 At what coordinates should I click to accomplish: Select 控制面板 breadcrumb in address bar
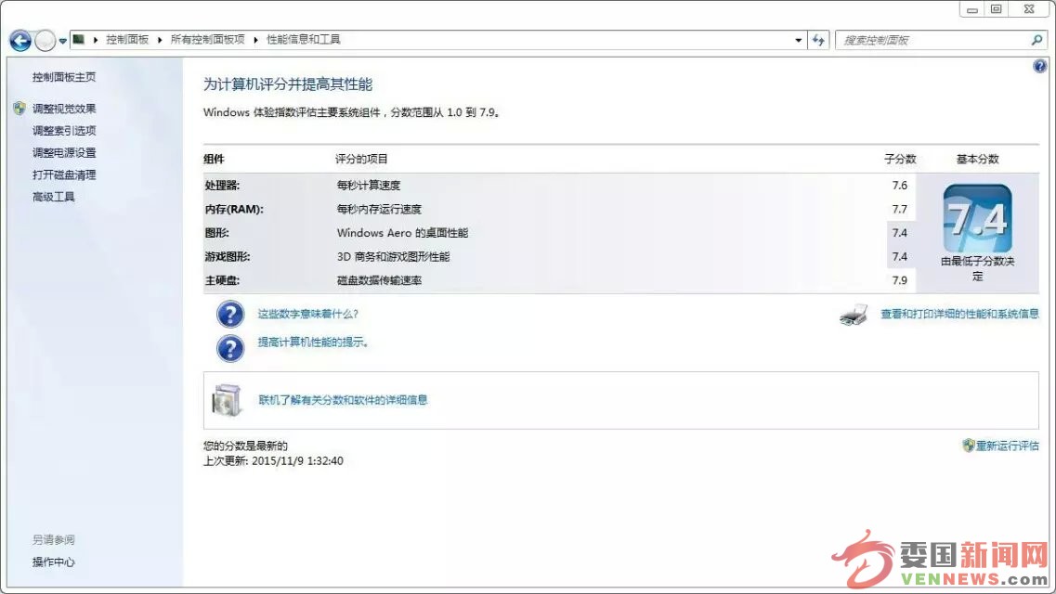[127, 40]
